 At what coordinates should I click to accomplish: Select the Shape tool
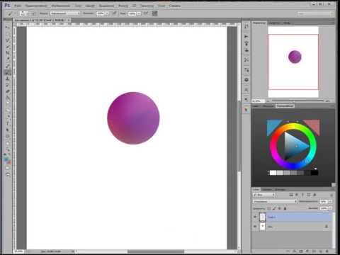(8, 136)
